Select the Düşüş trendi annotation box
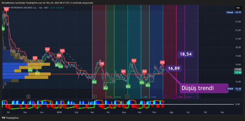 coord(204,88)
